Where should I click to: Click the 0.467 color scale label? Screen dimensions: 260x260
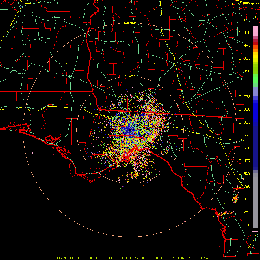tap(245, 161)
